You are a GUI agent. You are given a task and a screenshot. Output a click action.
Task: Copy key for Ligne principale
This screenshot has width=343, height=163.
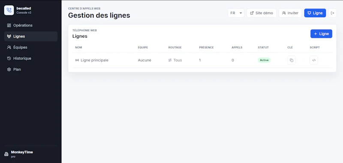[292, 60]
